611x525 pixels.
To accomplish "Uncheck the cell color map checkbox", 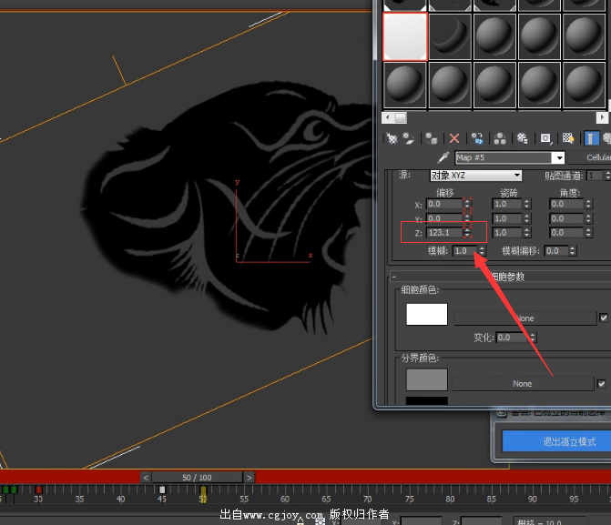I will pyautogui.click(x=603, y=318).
